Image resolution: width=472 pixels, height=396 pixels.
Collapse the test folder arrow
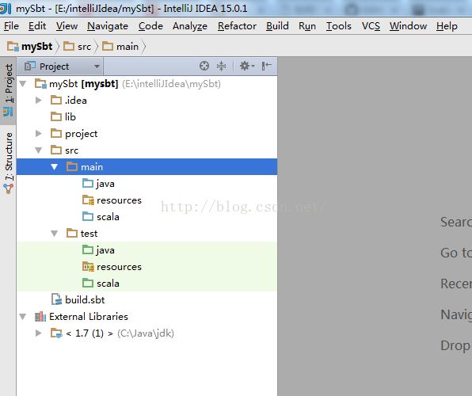54,233
